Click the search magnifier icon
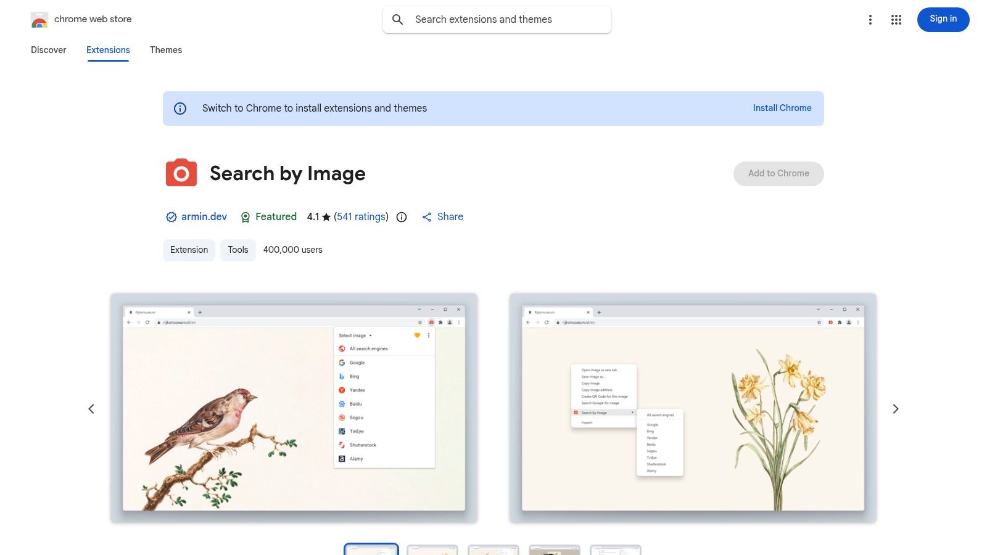Viewport: 987px width, 555px height. click(x=398, y=20)
